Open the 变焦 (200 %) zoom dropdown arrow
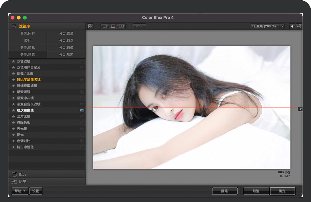This screenshot has width=311, height=202. coord(282,26)
